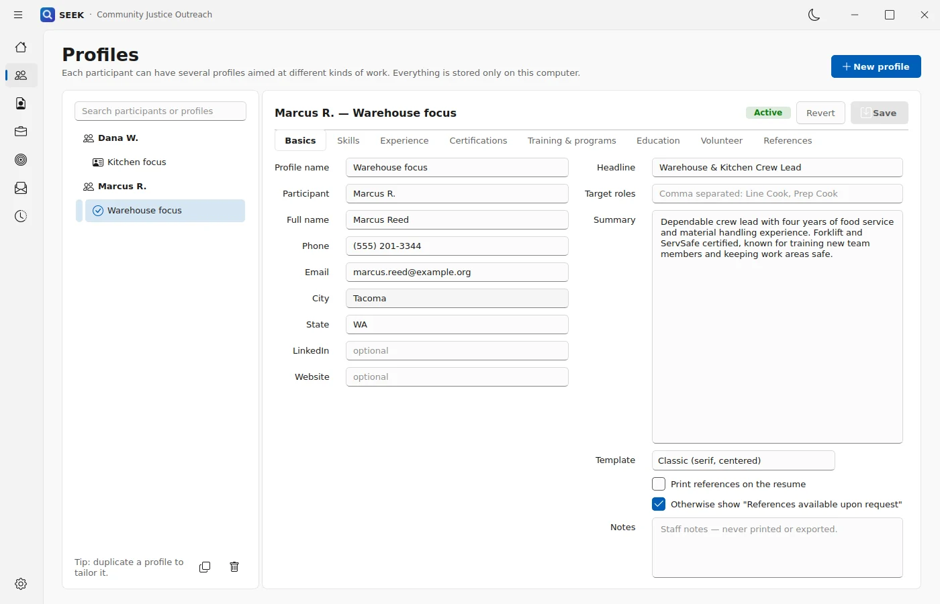Screen dimensions: 940x604
Task: Open the Education tab
Action: click(x=658, y=140)
